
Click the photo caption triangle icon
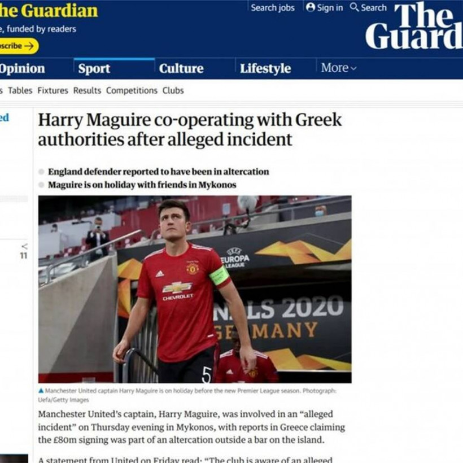41,391
